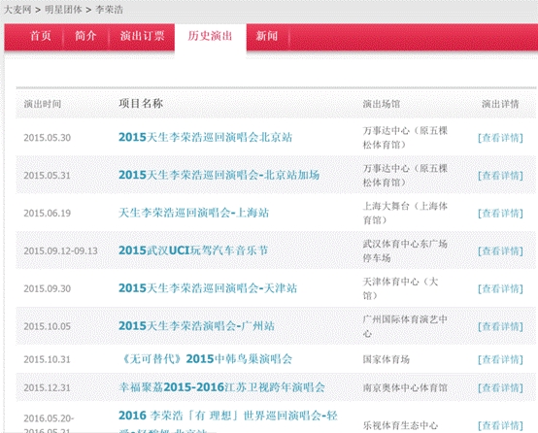Viewport: 538px width, 433px height.
Task: Click the 大麦网 breadcrumb link
Action: 17,10
